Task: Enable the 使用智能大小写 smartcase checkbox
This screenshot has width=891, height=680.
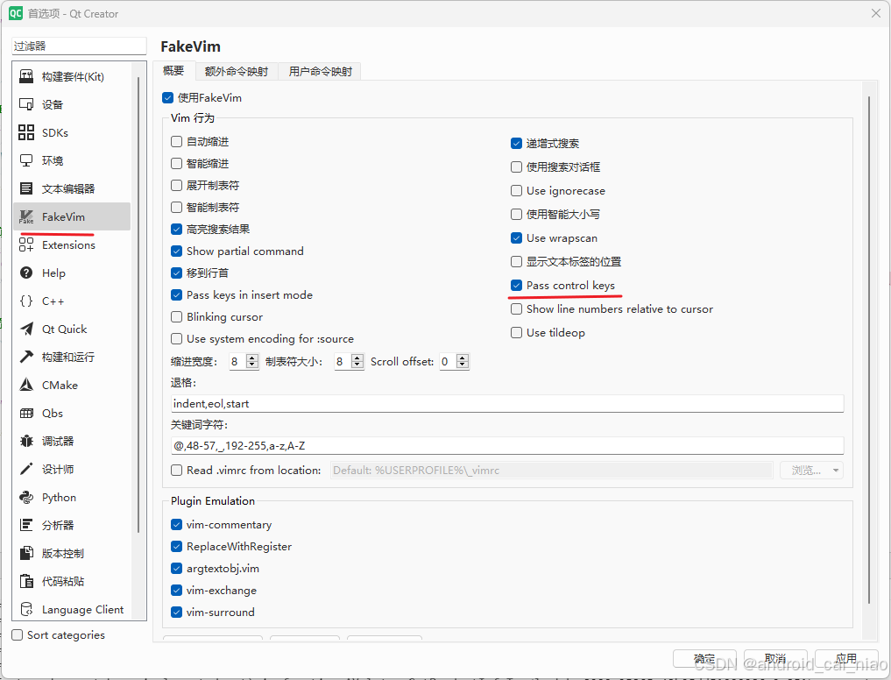Action: (x=517, y=215)
